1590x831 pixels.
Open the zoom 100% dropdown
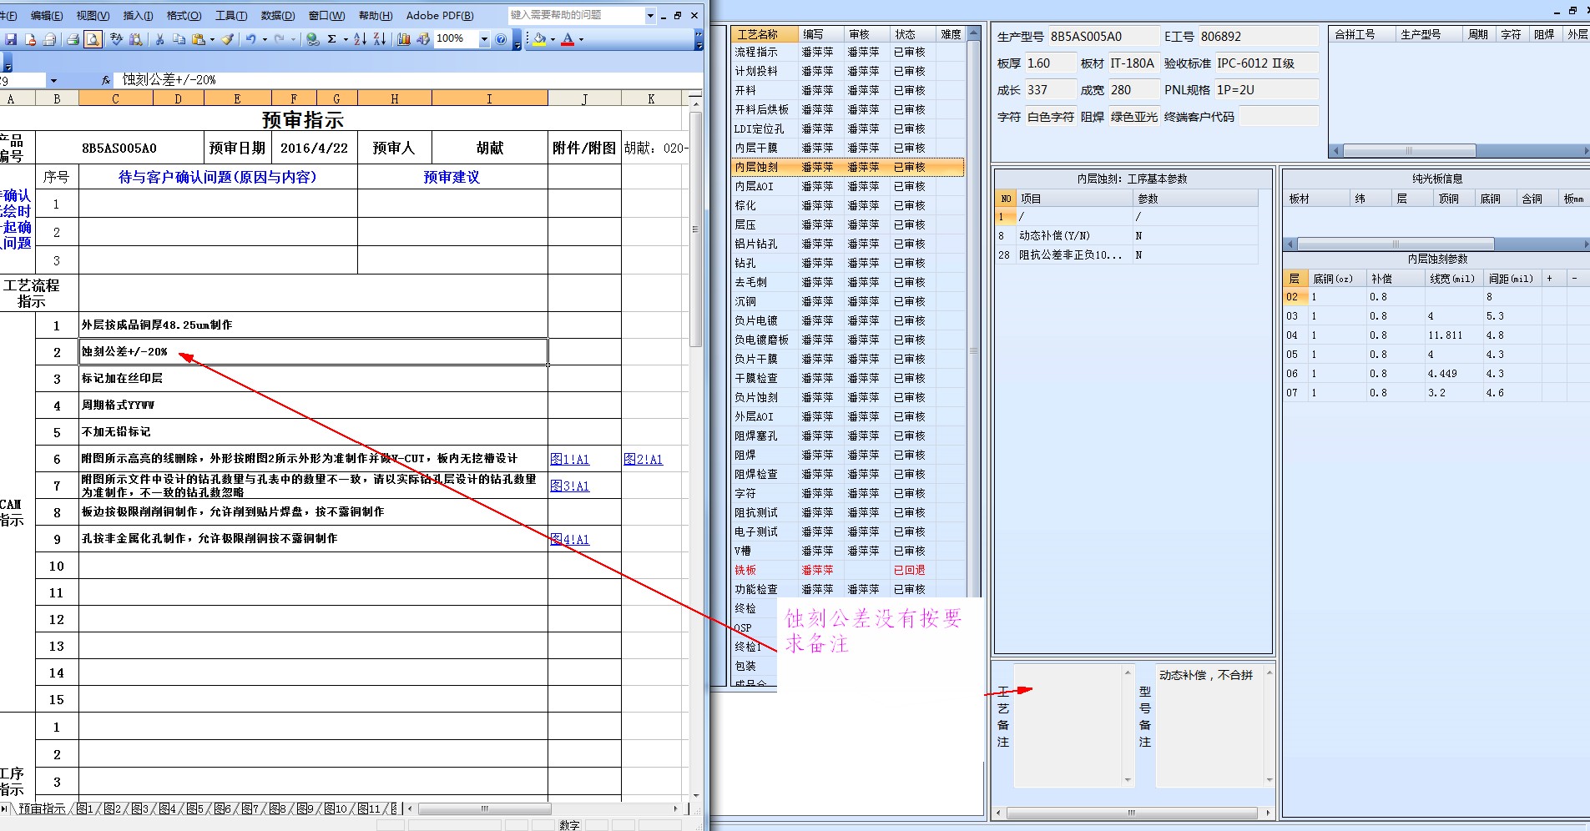pyautogui.click(x=483, y=39)
